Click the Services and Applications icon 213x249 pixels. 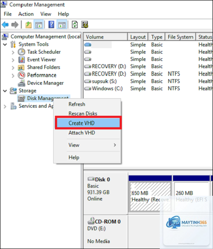(13, 106)
